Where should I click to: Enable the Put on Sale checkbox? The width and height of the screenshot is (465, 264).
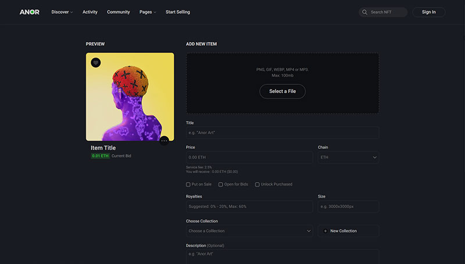188,184
